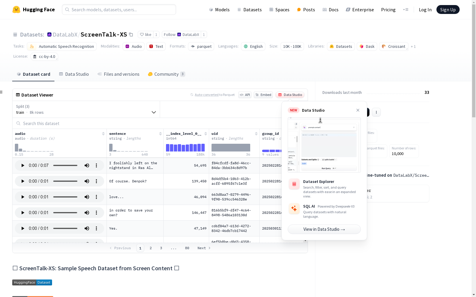This screenshot has height=297, width=476.
Task: Click the Log In link
Action: 425,10
